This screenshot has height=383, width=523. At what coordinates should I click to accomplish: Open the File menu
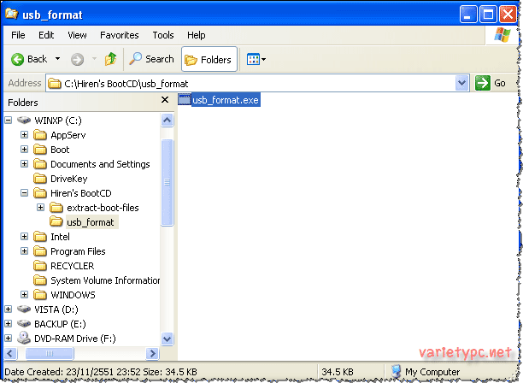(x=18, y=35)
